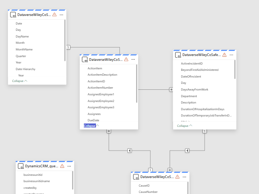
Task: Click the warning triangle on the DynamicsCRM_que table
Action: [62, 166]
